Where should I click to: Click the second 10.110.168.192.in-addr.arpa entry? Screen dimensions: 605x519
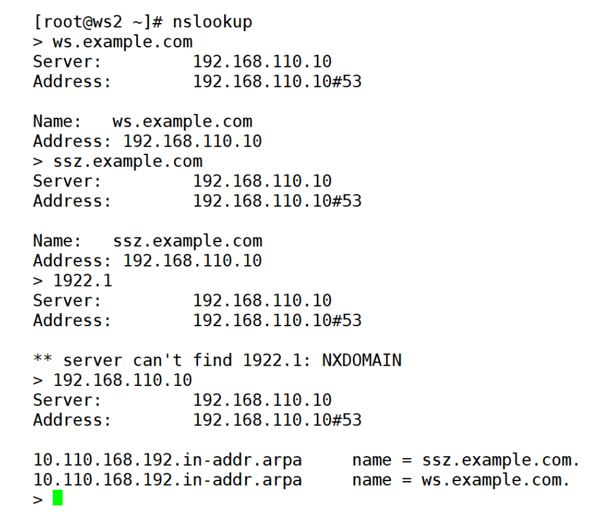pyautogui.click(x=168, y=480)
